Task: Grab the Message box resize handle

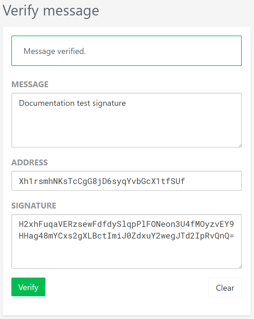Action: [239, 145]
